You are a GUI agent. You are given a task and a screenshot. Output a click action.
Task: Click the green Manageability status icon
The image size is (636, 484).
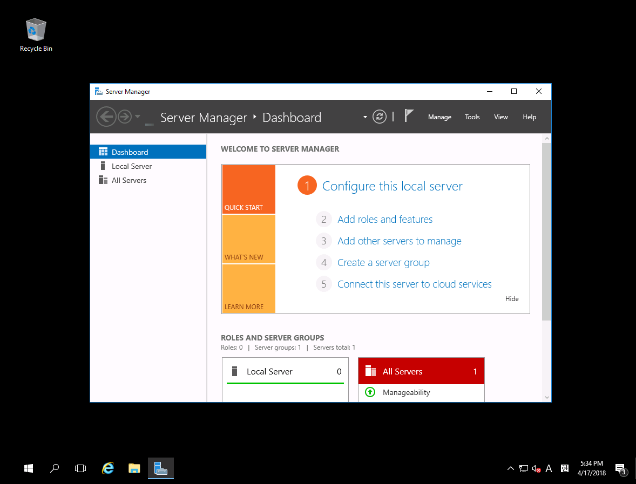click(370, 392)
